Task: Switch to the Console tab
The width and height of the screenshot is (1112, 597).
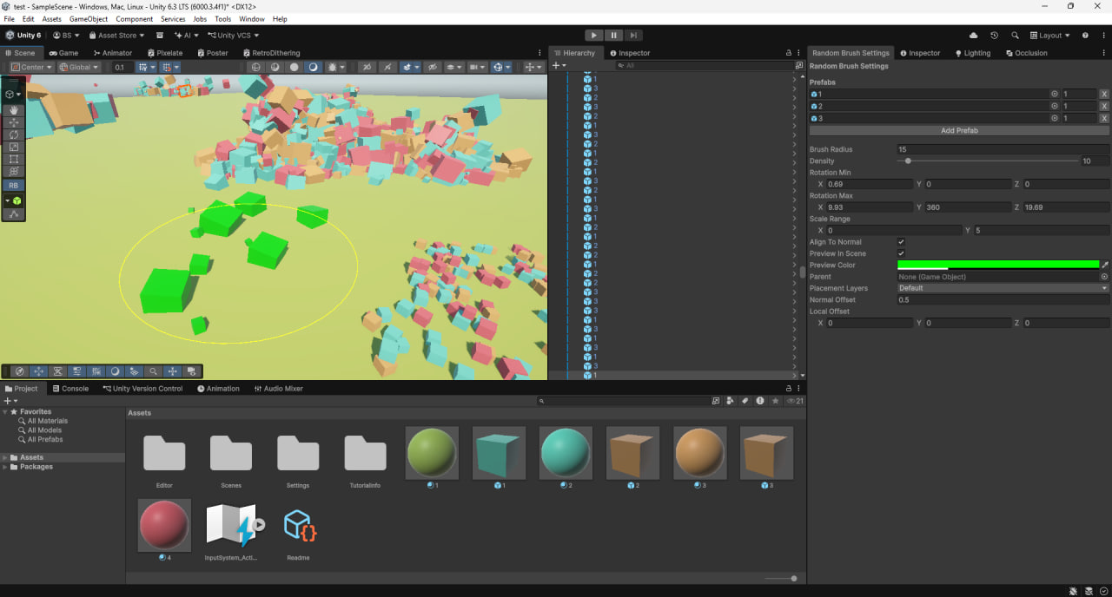Action: click(x=69, y=389)
